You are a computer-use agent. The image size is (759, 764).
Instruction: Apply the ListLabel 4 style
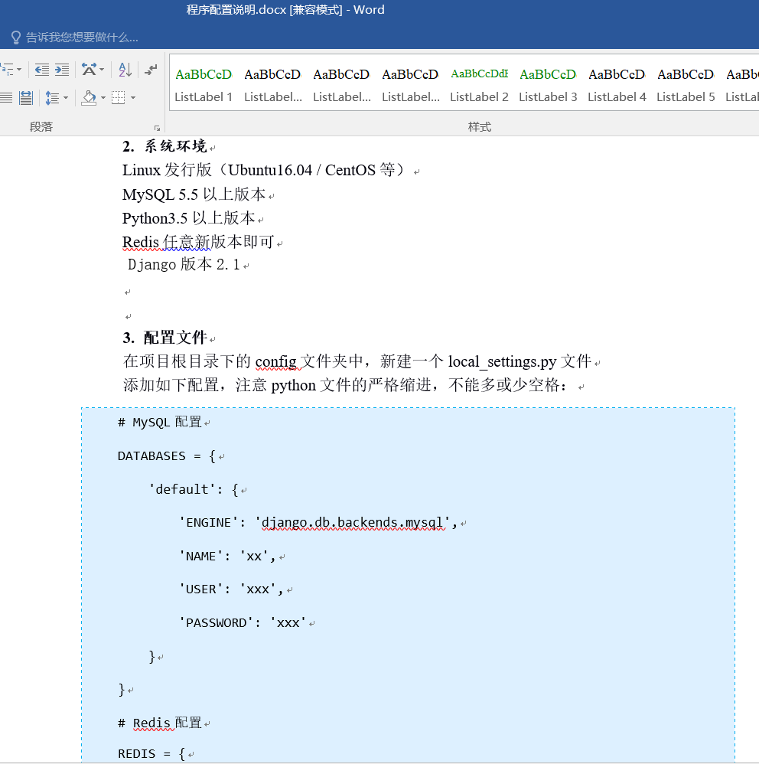tap(617, 84)
